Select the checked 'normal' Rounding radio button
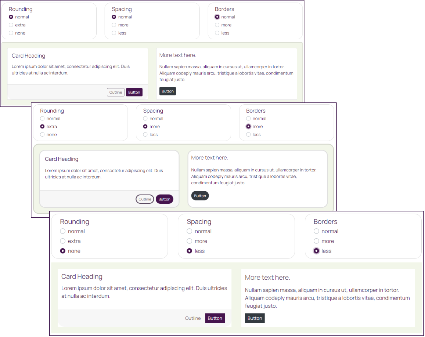Viewport: 425px width, 337px height. click(11, 17)
